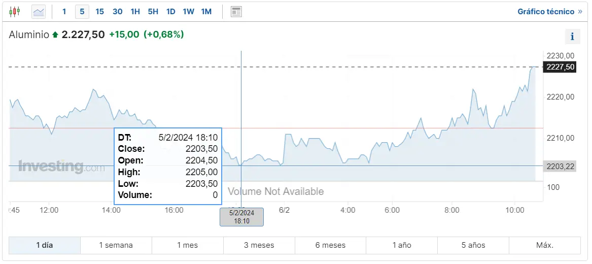Open the news overlay icon
Screen dimensions: 592x264
pyautogui.click(x=236, y=11)
